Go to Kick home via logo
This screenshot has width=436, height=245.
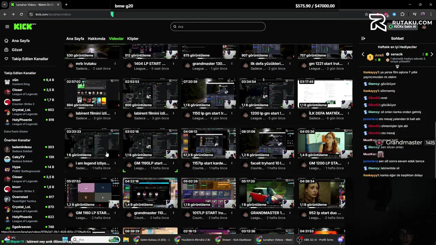click(x=25, y=27)
